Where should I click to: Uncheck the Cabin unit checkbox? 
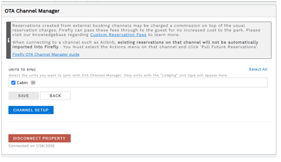click(x=13, y=83)
